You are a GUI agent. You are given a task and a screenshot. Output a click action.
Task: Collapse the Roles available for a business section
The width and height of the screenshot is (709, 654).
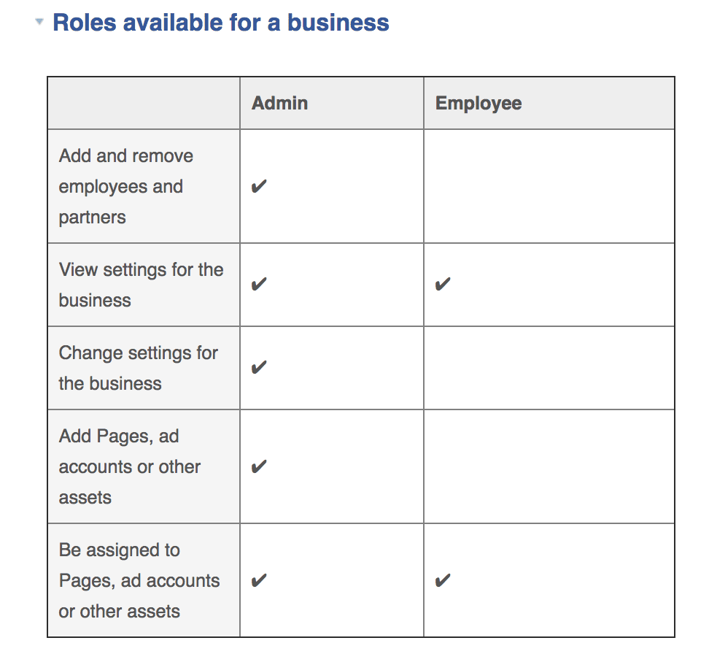tap(39, 23)
